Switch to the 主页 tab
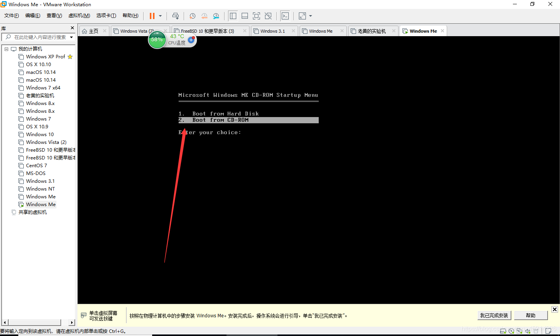The height and width of the screenshot is (336, 560). [x=94, y=31]
